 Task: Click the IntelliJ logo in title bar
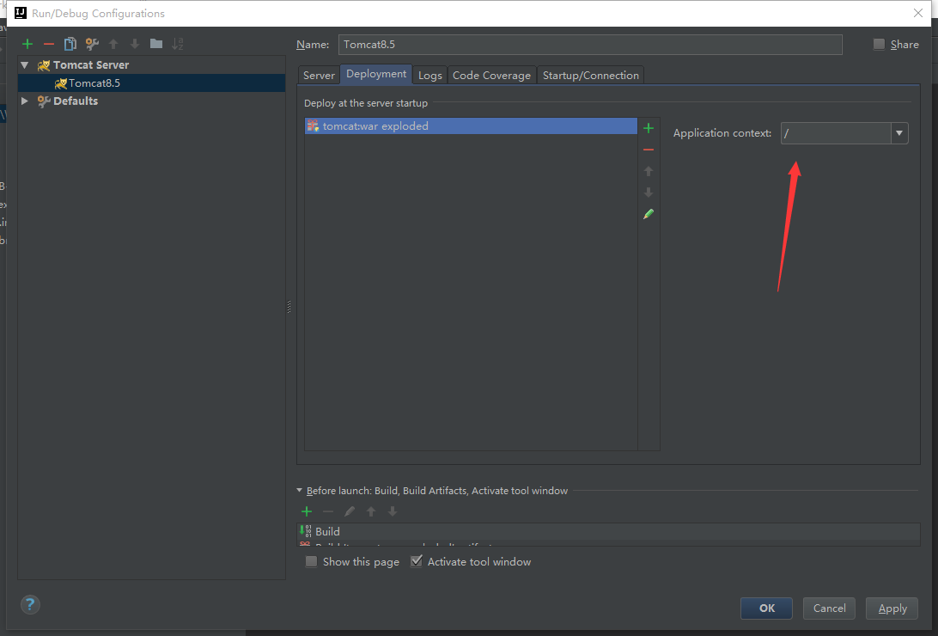21,13
